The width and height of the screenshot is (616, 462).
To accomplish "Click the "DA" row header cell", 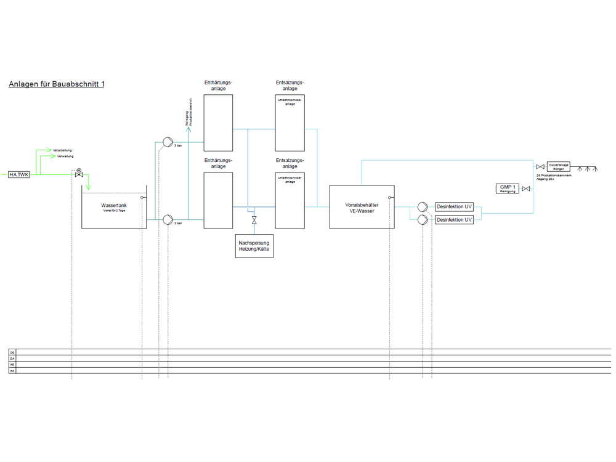I will point(12,359).
